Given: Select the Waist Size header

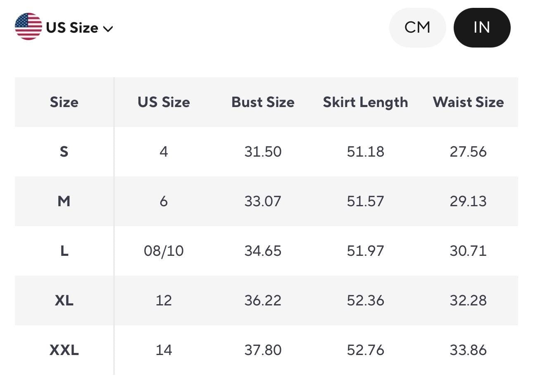Looking at the screenshot, I should pyautogui.click(x=468, y=102).
